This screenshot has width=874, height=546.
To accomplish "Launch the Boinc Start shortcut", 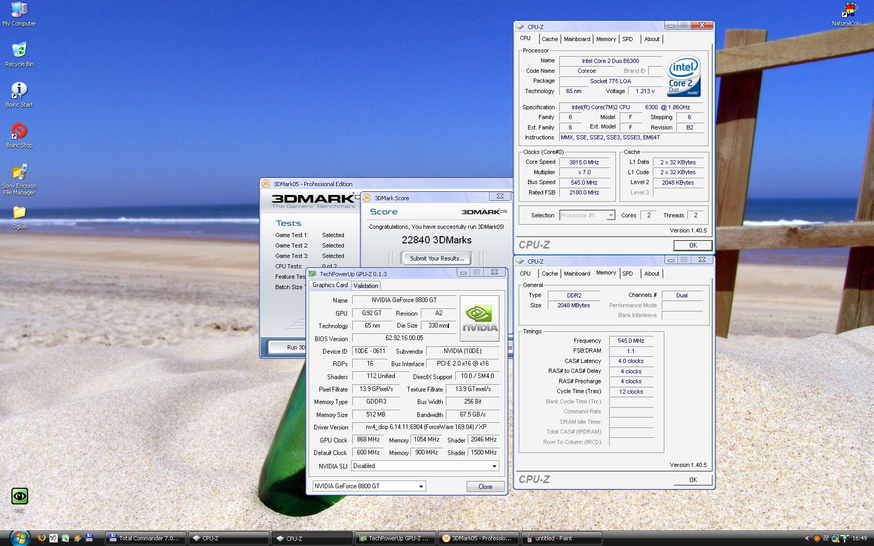I will coord(19,95).
